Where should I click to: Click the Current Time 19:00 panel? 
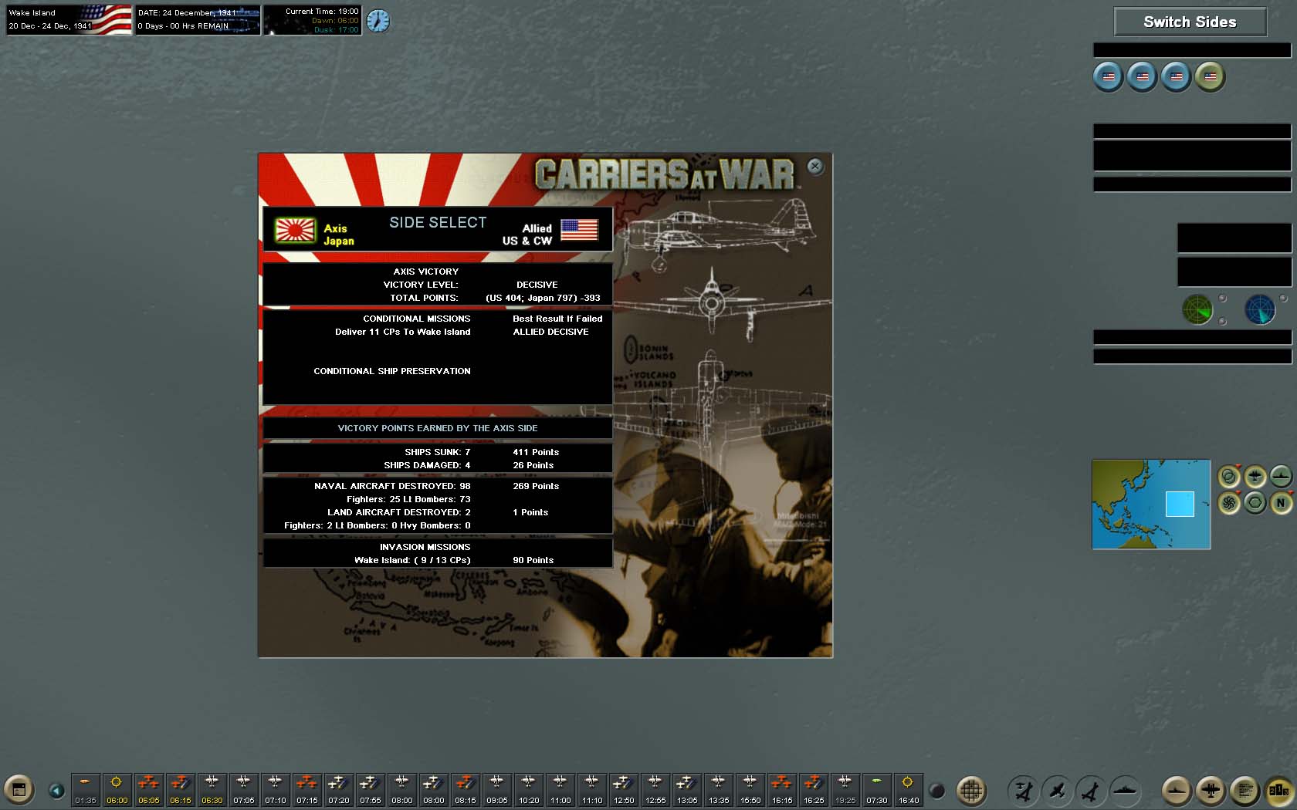313,19
